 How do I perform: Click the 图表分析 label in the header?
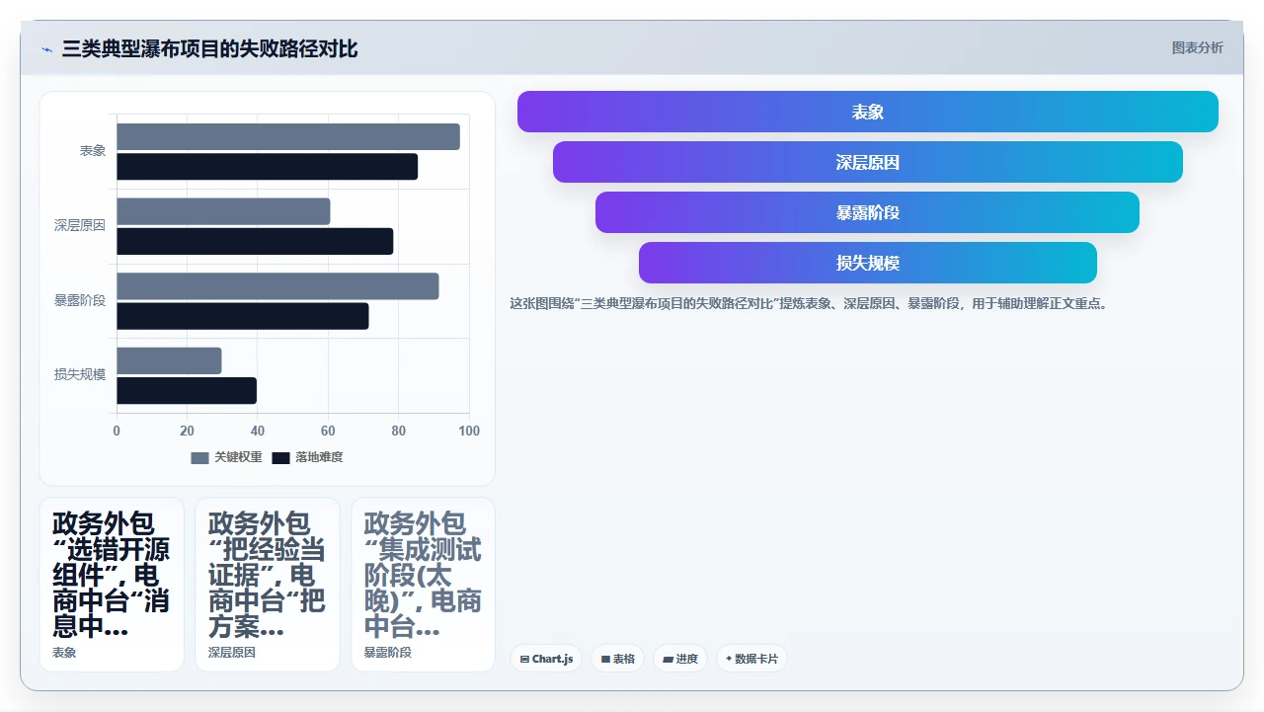click(x=1197, y=47)
